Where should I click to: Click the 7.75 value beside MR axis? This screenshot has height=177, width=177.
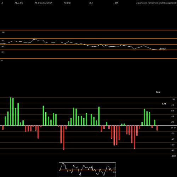[x=164, y=104]
